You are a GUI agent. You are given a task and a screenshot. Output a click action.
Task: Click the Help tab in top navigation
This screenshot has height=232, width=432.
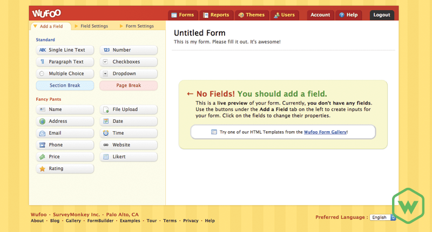click(348, 15)
